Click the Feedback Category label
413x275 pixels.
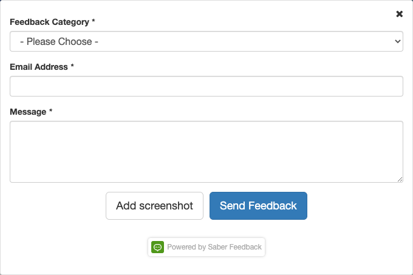49,22
